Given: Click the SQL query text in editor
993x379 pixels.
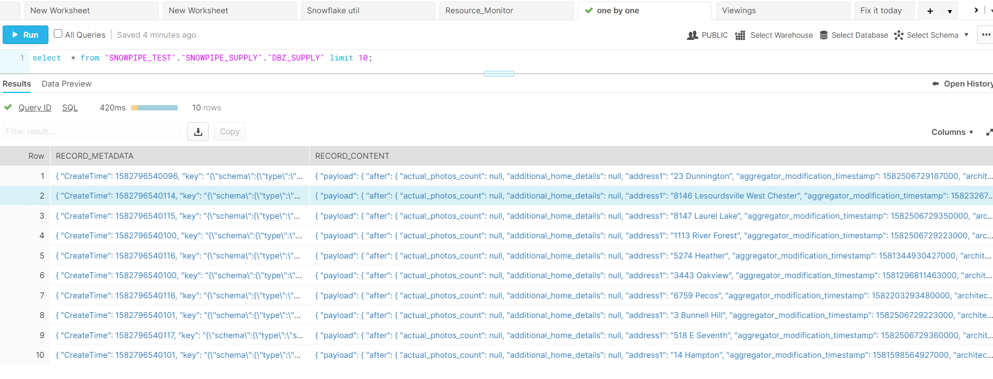Looking at the screenshot, I should pos(202,58).
